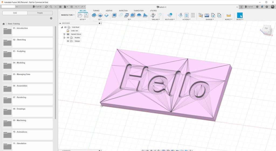Click the Simulate toolpath icon
Image resolution: width=276 pixels, height=151 pixels.
pos(180,15)
